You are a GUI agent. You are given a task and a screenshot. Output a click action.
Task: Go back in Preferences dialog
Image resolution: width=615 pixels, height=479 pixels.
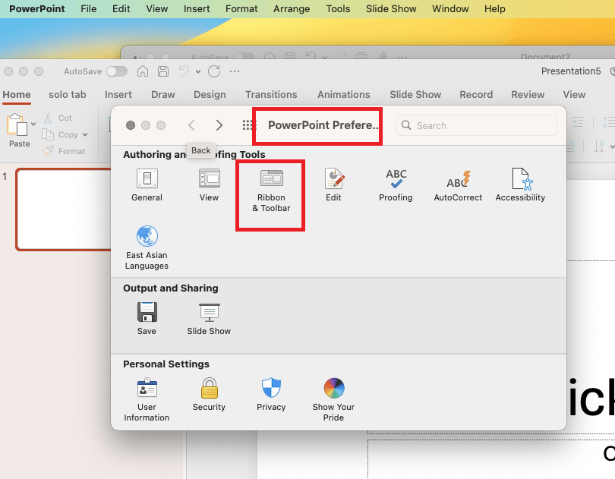[191, 125]
